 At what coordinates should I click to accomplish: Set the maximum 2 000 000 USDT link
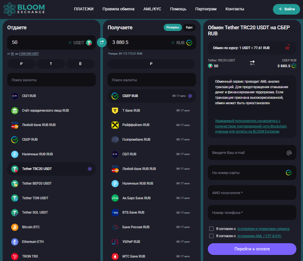(x=29, y=54)
